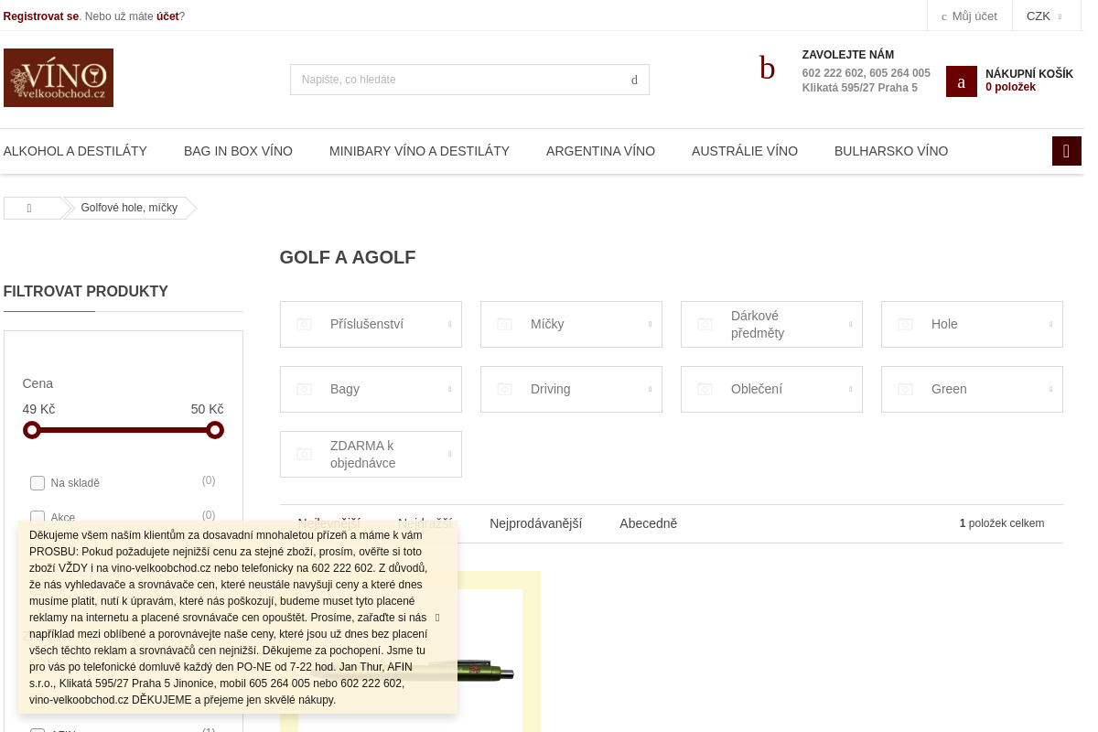Expand the Oblečení category arrow
Viewport: 1098px width, 732px height.
point(851,389)
